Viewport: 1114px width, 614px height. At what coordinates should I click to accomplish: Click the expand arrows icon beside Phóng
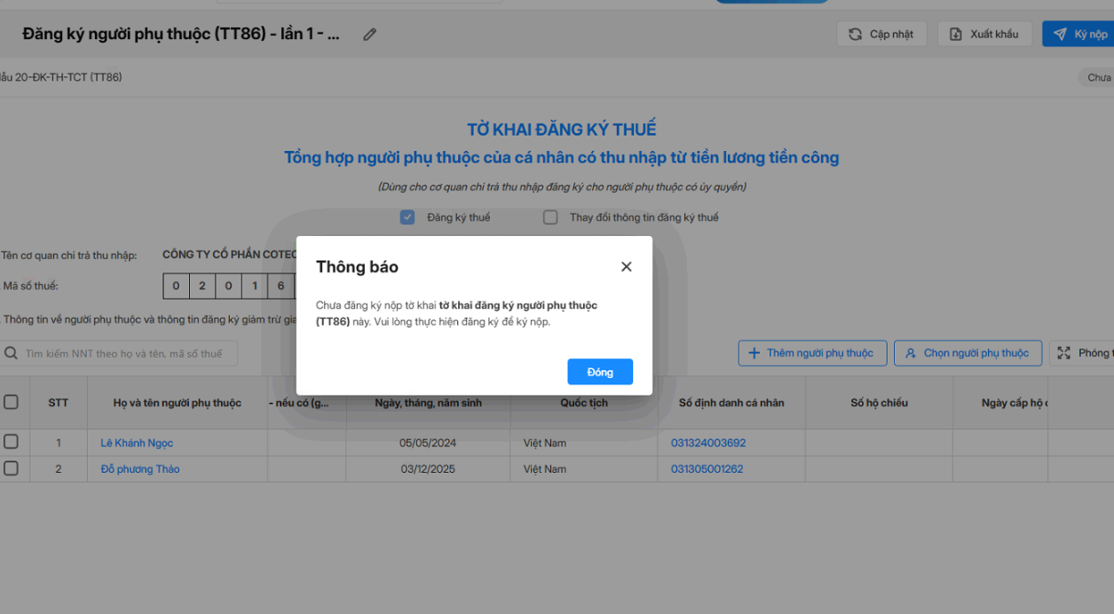(1064, 353)
